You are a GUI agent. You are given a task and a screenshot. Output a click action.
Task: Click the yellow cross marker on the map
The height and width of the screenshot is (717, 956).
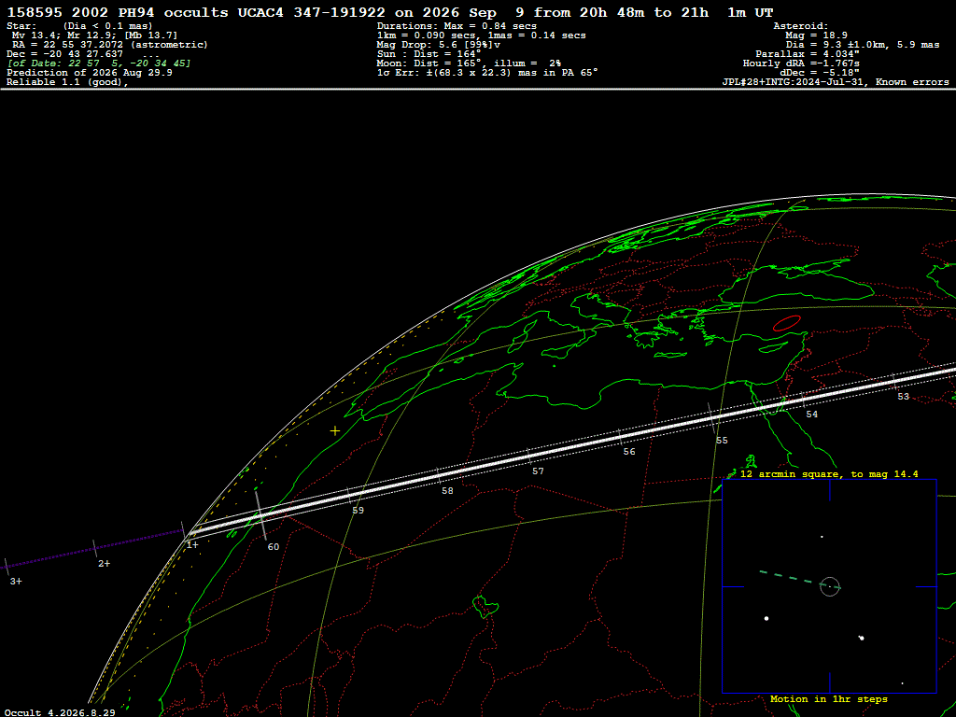point(335,431)
